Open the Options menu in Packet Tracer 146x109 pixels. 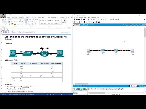click(81, 17)
